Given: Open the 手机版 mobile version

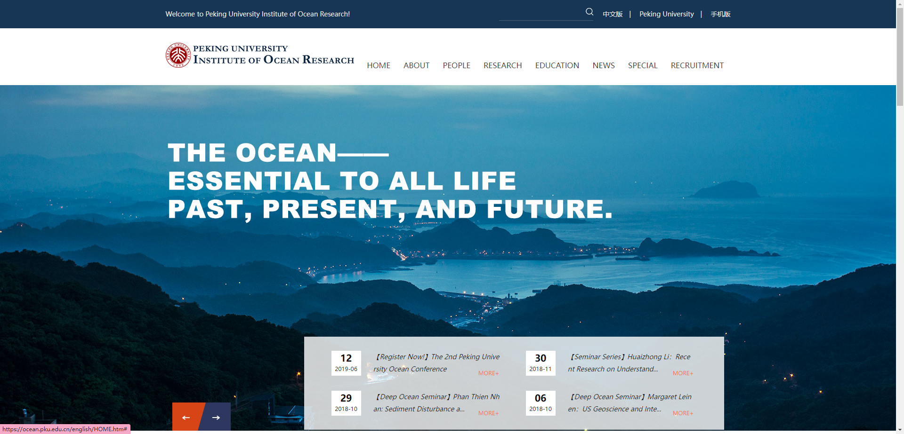Looking at the screenshot, I should coord(720,14).
